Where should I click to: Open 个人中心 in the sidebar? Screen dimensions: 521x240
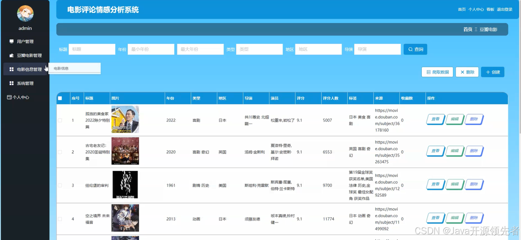pyautogui.click(x=21, y=97)
